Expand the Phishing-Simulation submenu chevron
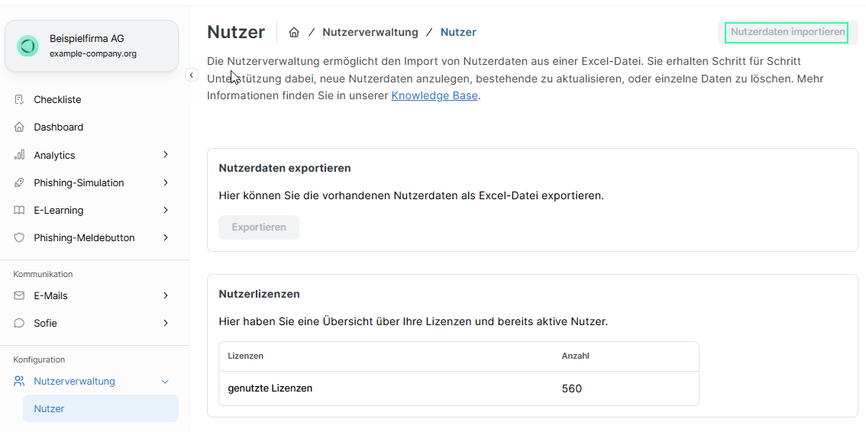The image size is (866, 432). [x=166, y=182]
